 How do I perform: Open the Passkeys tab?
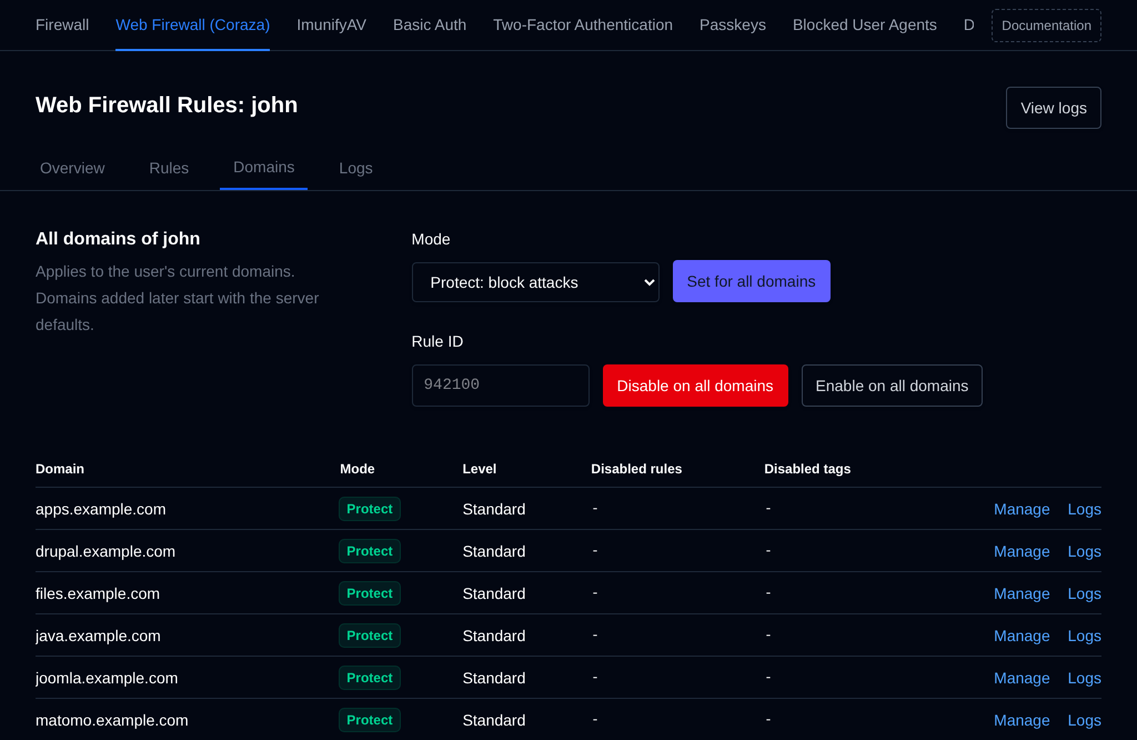733,25
